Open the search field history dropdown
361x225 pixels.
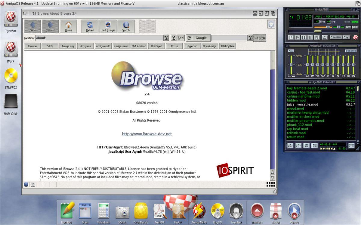pos(250,38)
